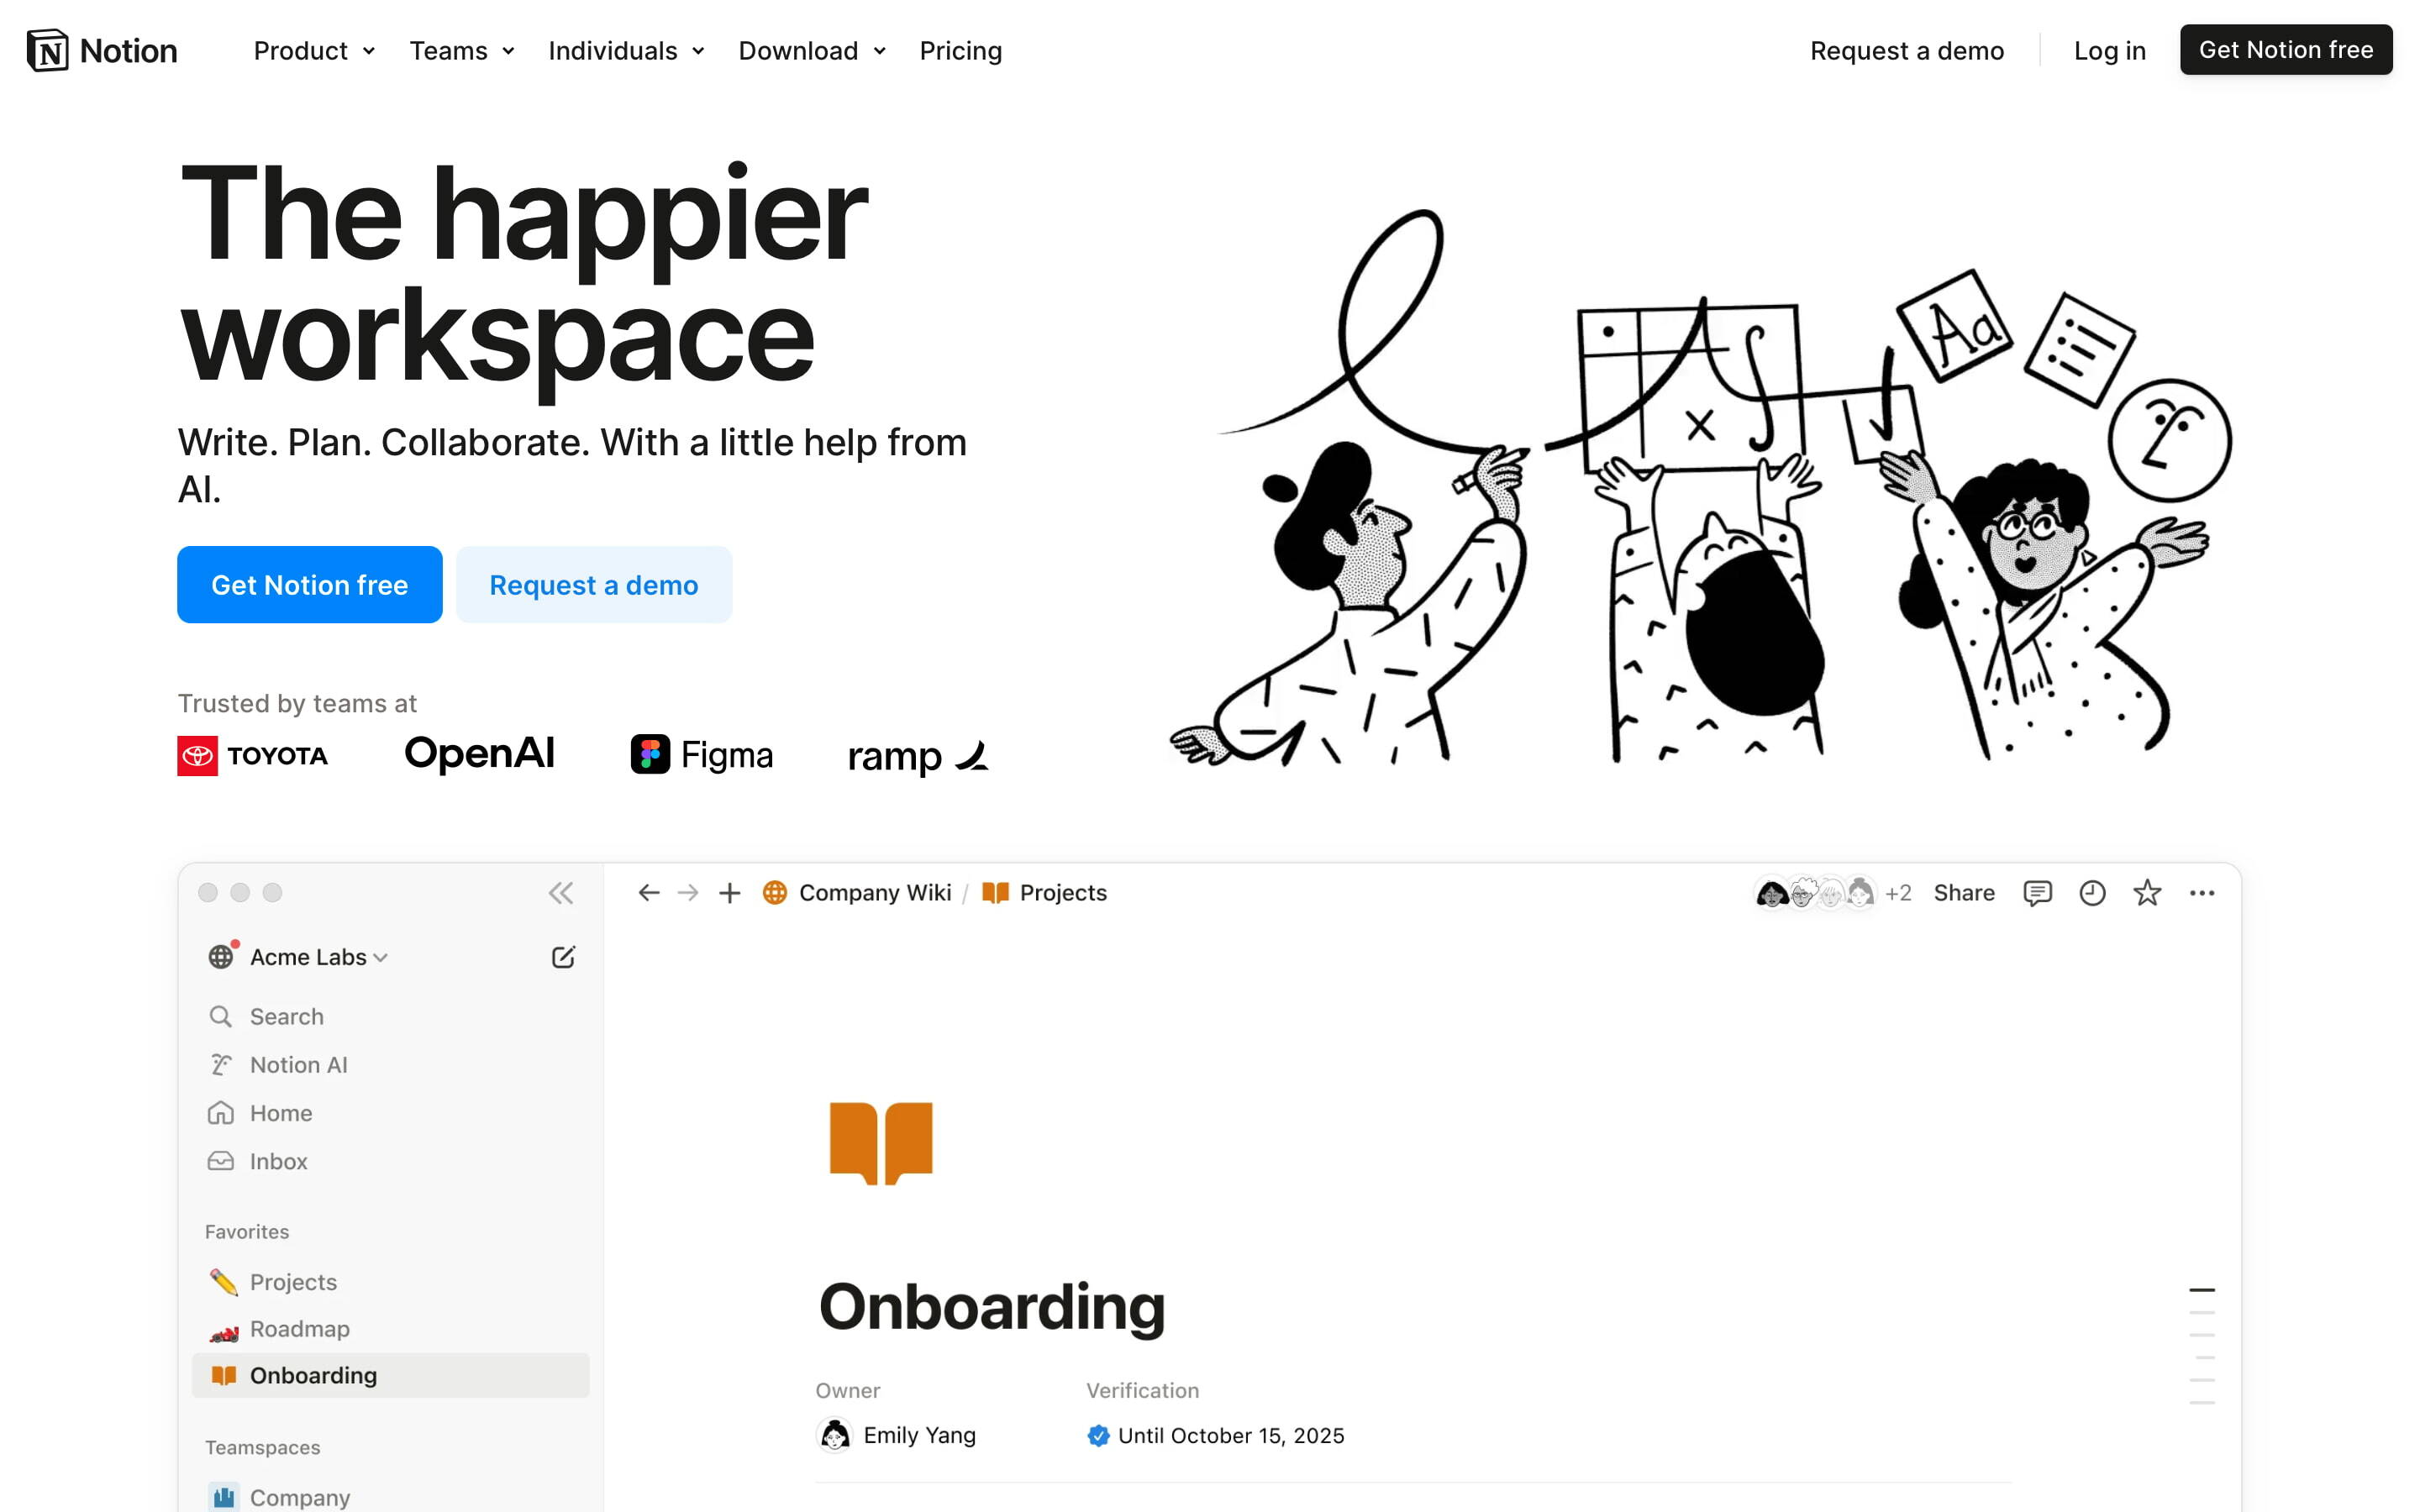Go to the Pricing page
The image size is (2420, 1512).
[960, 51]
